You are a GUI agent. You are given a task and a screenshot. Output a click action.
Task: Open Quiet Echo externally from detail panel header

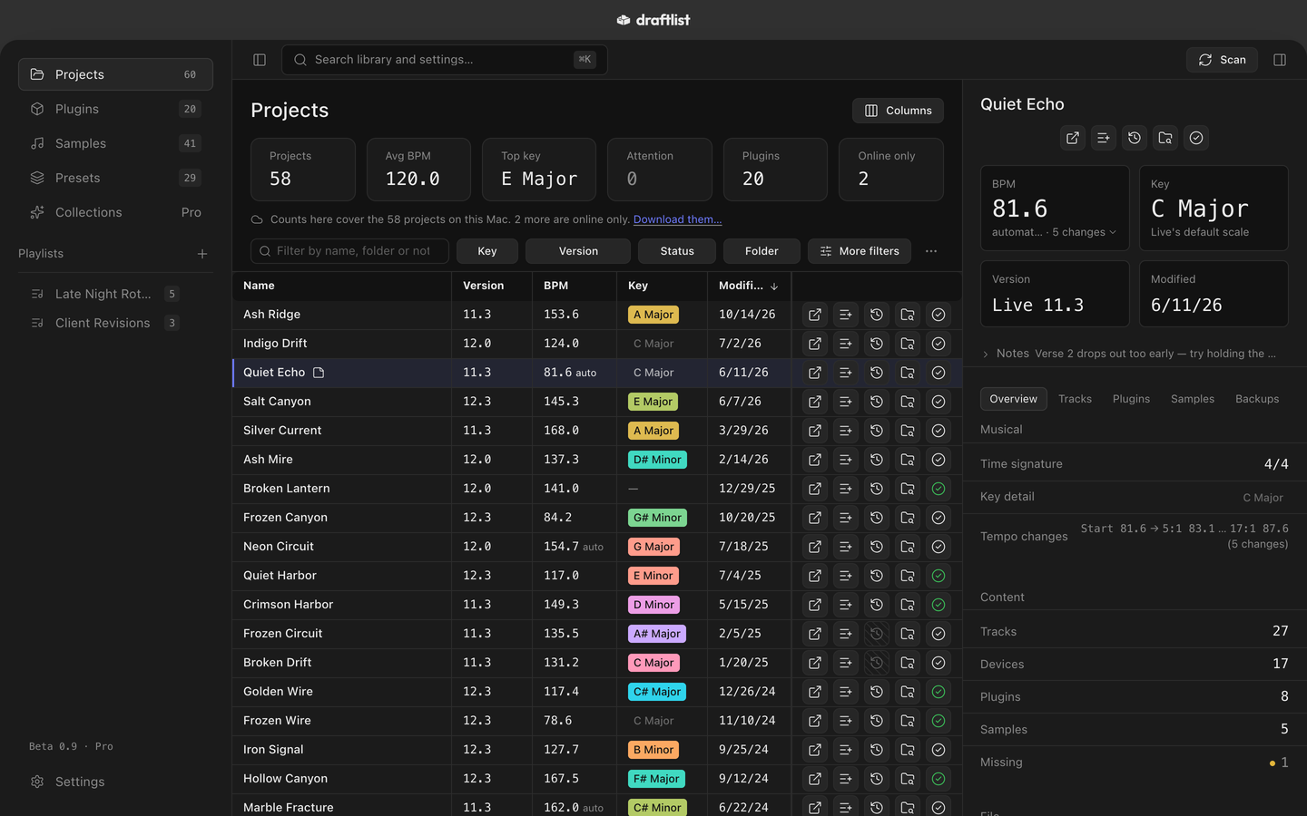tap(1073, 138)
